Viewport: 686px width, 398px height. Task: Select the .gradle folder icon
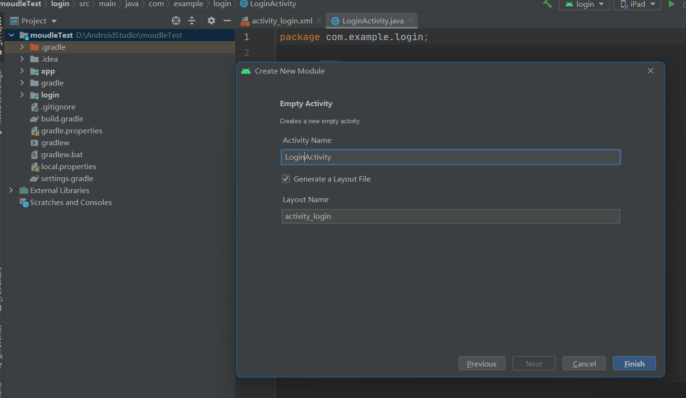coord(34,47)
